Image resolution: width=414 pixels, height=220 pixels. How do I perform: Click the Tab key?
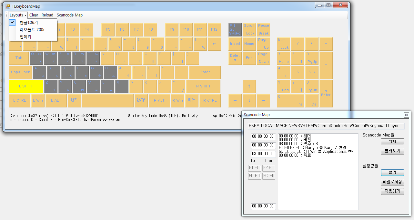[19, 58]
